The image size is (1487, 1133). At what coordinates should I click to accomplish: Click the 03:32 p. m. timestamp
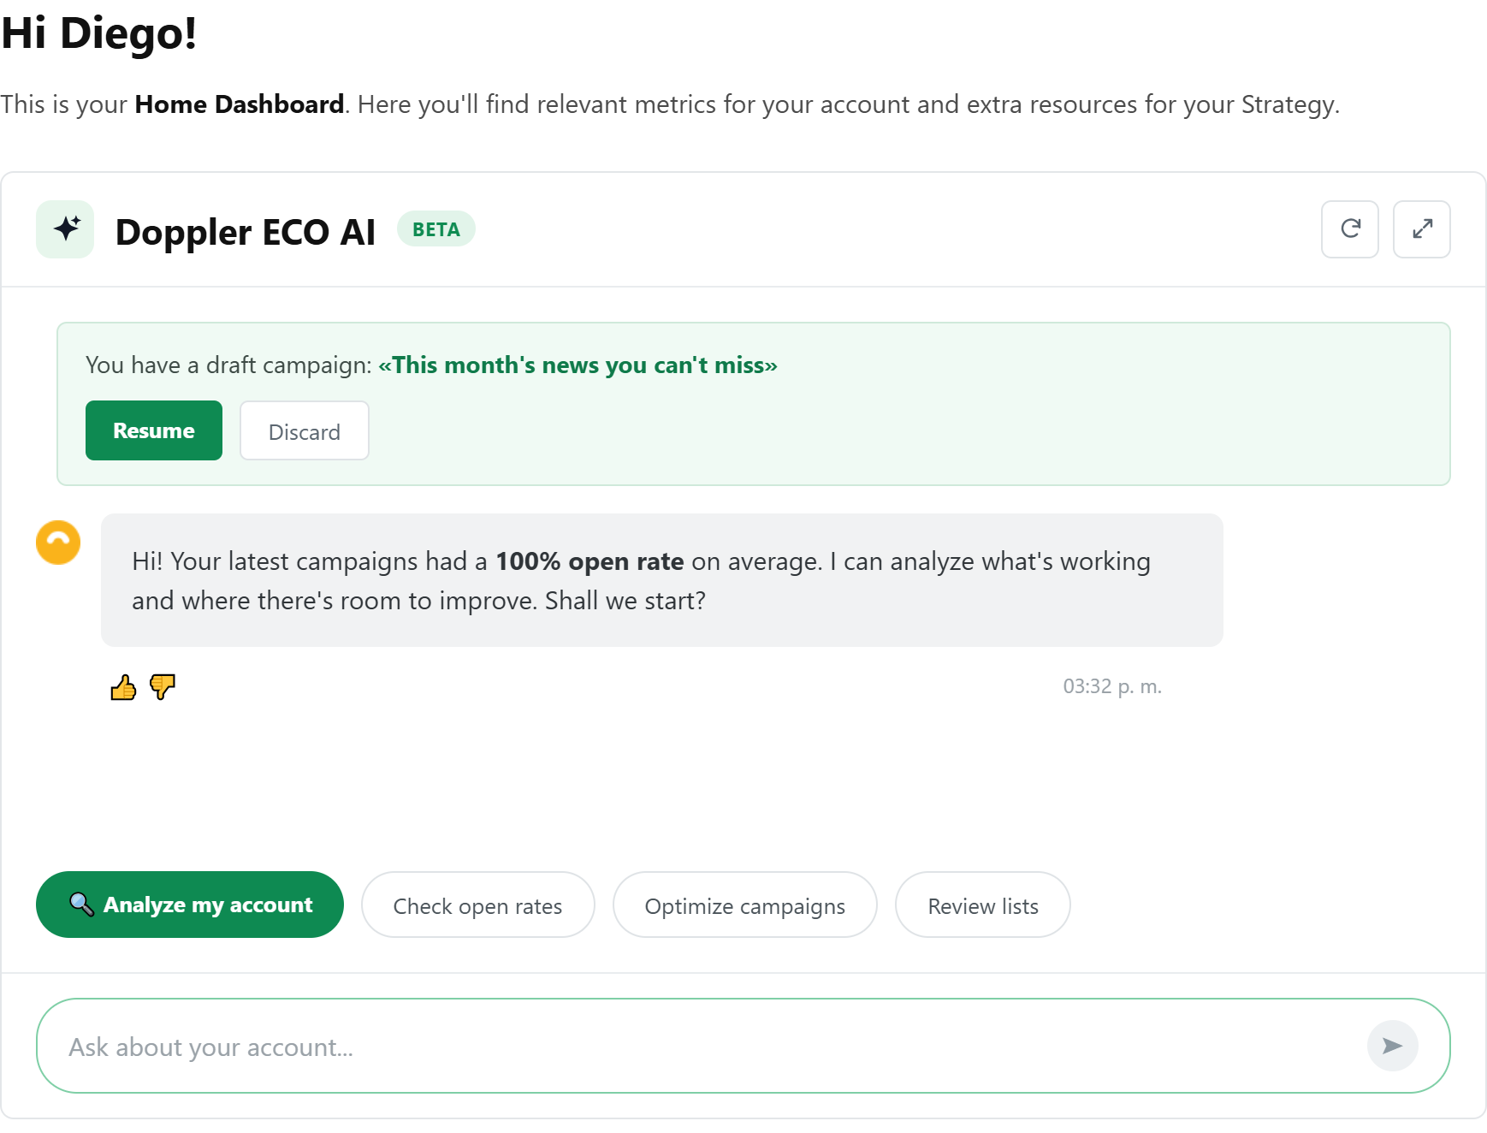click(x=1112, y=686)
